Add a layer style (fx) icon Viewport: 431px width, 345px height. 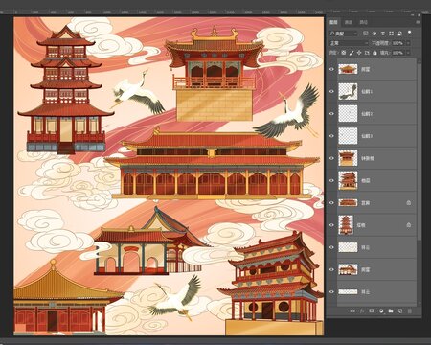pyautogui.click(x=362, y=310)
